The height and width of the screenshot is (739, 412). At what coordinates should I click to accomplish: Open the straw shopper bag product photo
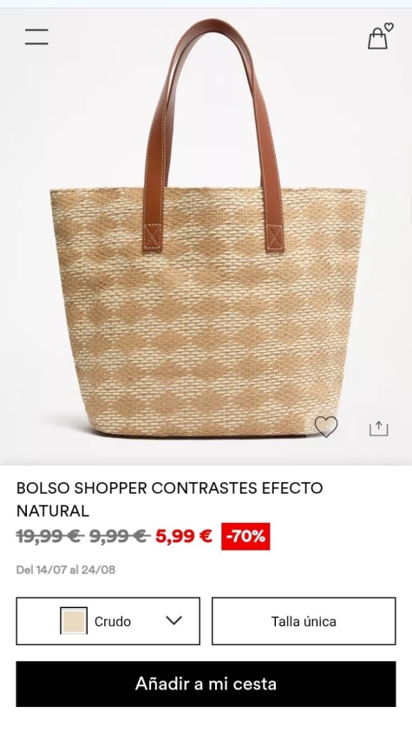tap(206, 237)
